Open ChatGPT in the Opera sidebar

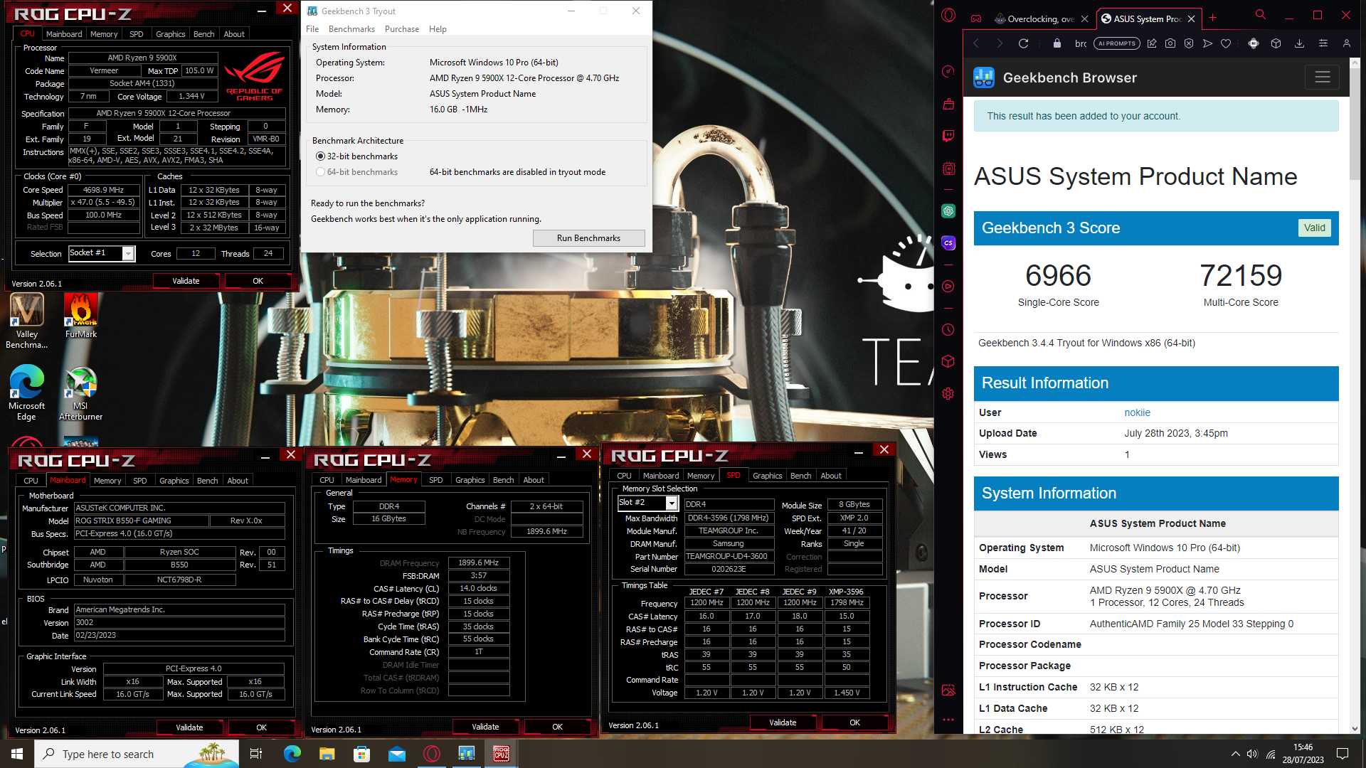[x=948, y=210]
